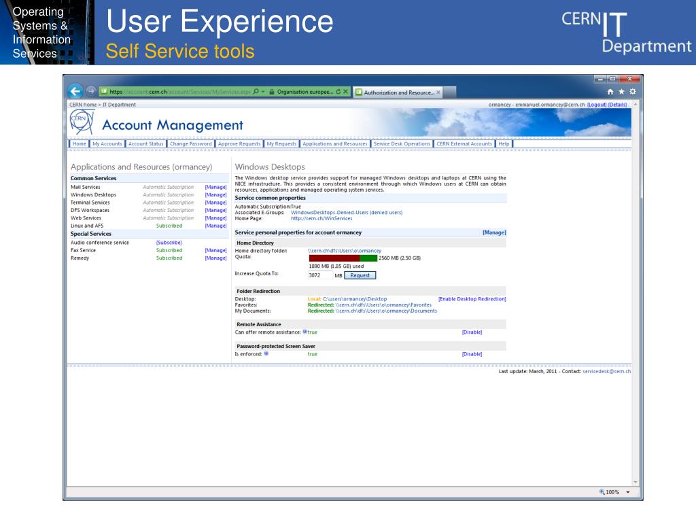Viewport: 696px width, 522px height.
Task: Click the Enable Desktop Redirection link
Action: pyautogui.click(x=472, y=299)
